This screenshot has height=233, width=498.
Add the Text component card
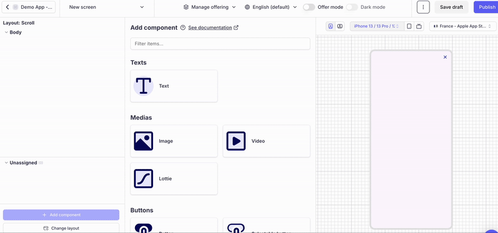pyautogui.click(x=174, y=86)
